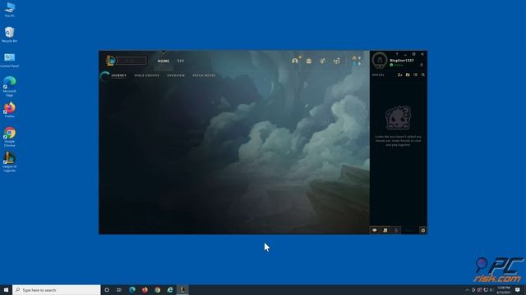This screenshot has height=295, width=526.
Task: Click the gear icon at social panel bottom
Action: (423, 230)
